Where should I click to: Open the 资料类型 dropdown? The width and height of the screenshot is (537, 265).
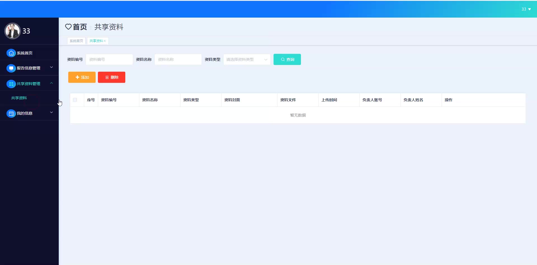click(x=247, y=59)
